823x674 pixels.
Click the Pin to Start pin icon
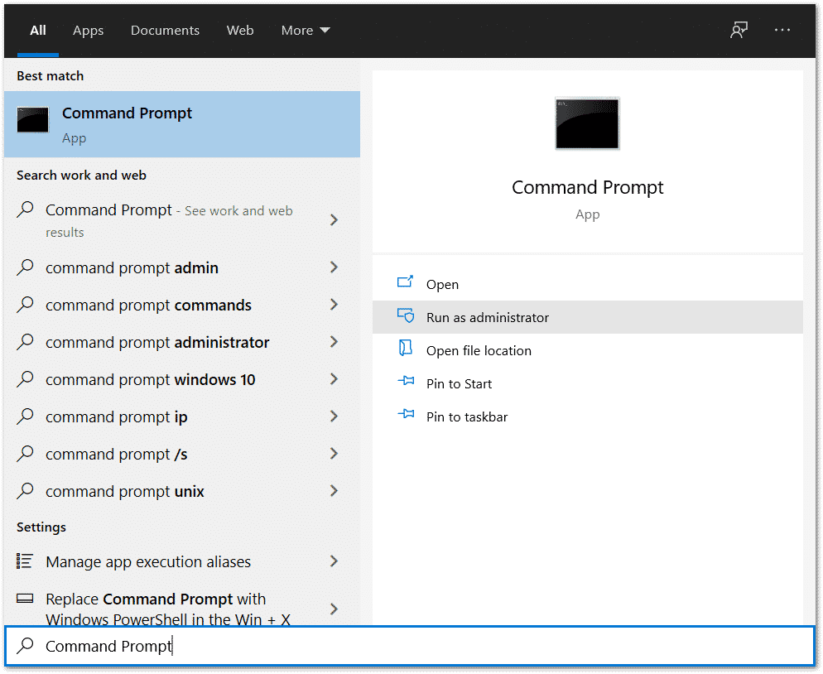(406, 381)
